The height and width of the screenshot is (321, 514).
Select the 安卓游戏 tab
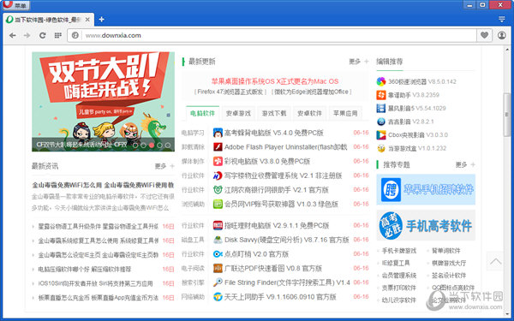(238, 113)
